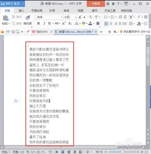Open the WPS 文字 application menu button
This screenshot has width=151, height=154.
pos(12,3)
